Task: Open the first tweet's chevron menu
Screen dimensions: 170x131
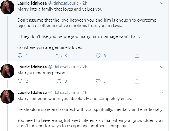Action: (162, 3)
